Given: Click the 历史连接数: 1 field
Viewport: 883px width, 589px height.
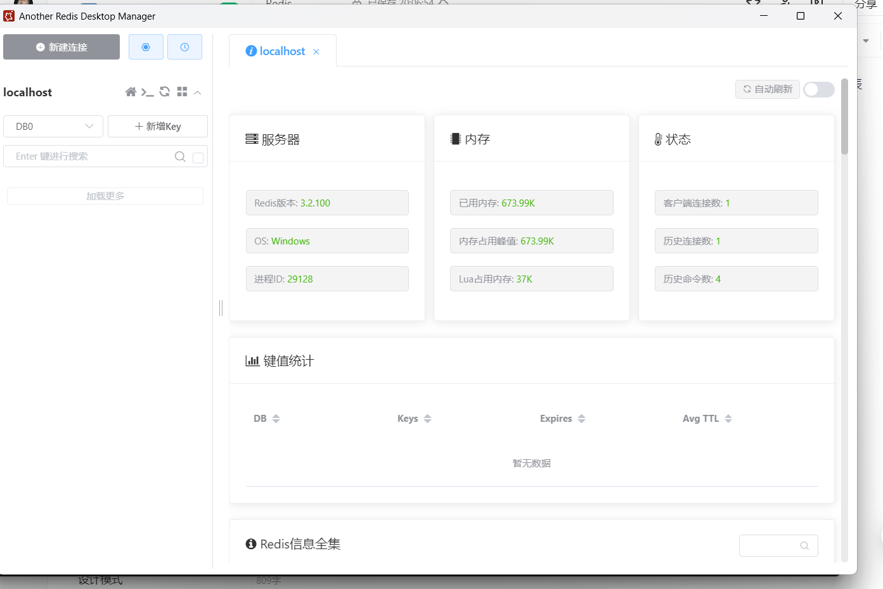Looking at the screenshot, I should coord(737,241).
